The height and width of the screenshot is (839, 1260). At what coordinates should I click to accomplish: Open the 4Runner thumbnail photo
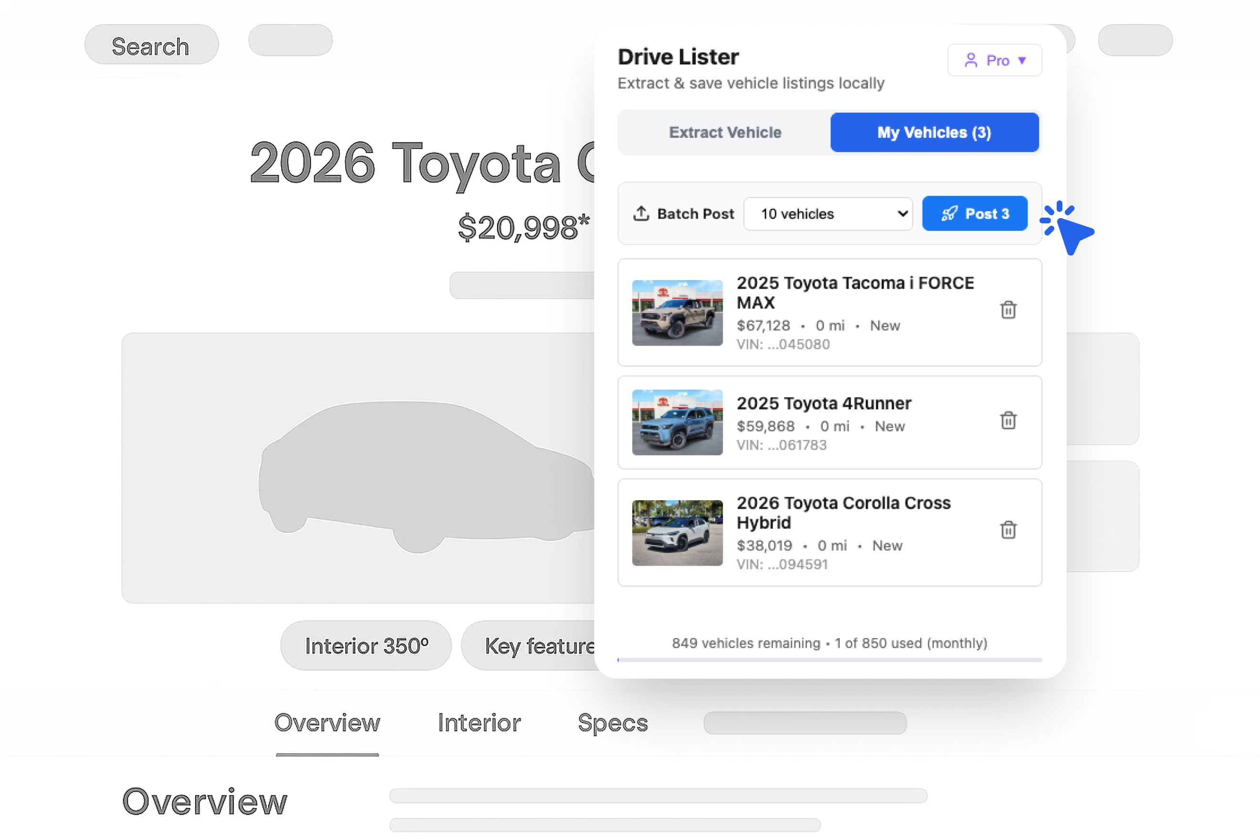tap(677, 422)
